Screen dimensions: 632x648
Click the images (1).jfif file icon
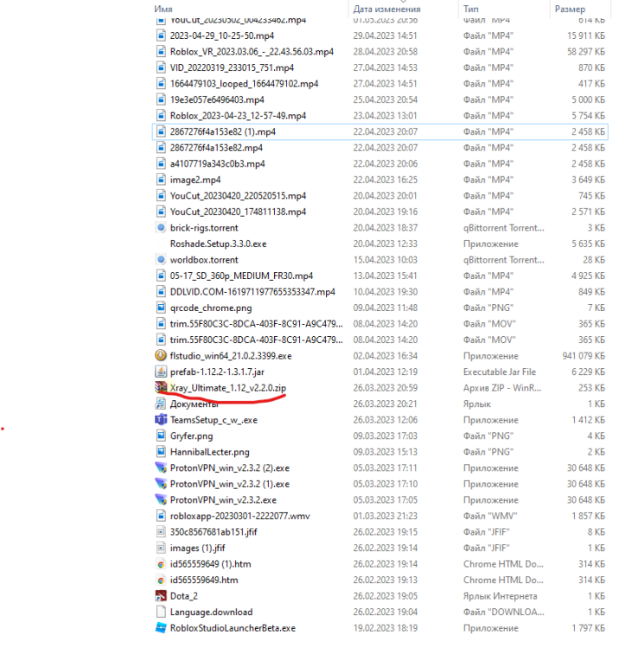[x=161, y=548]
